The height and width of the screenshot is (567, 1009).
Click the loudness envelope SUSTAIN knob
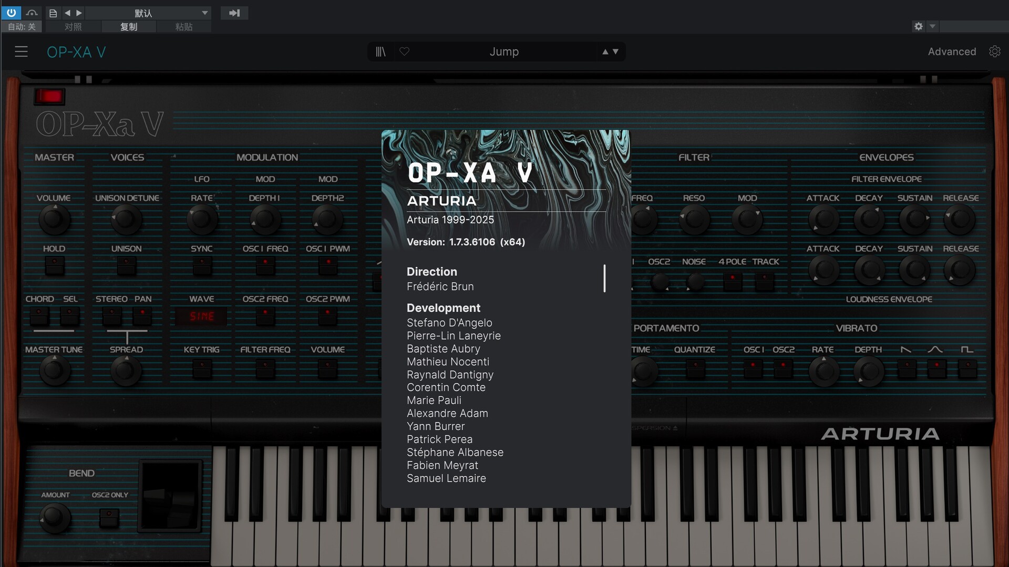(915, 270)
